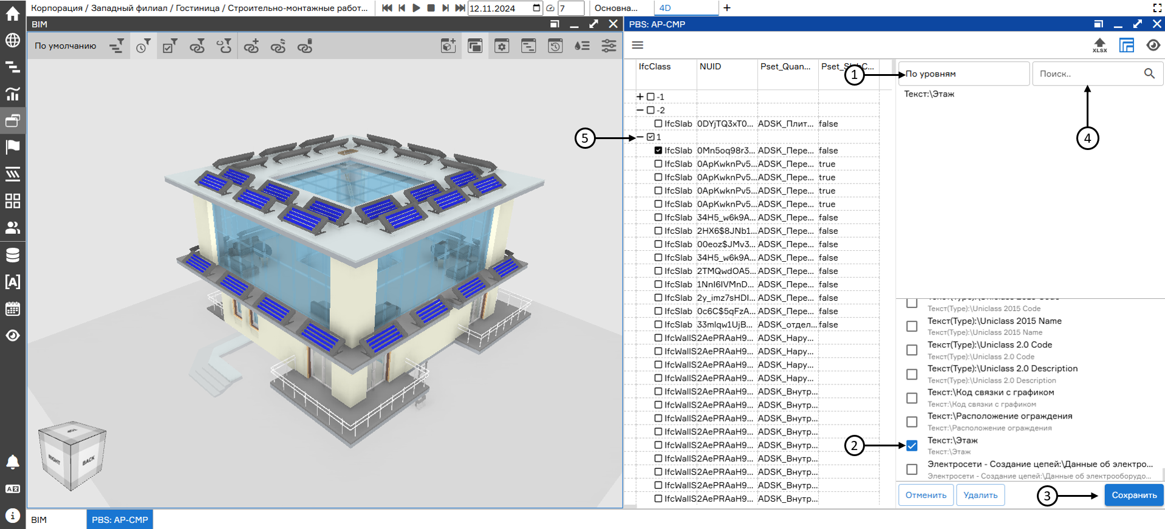Open the notifications bell icon
This screenshot has width=1165, height=529.
(x=13, y=462)
